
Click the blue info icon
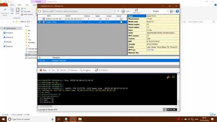coord(177,11)
